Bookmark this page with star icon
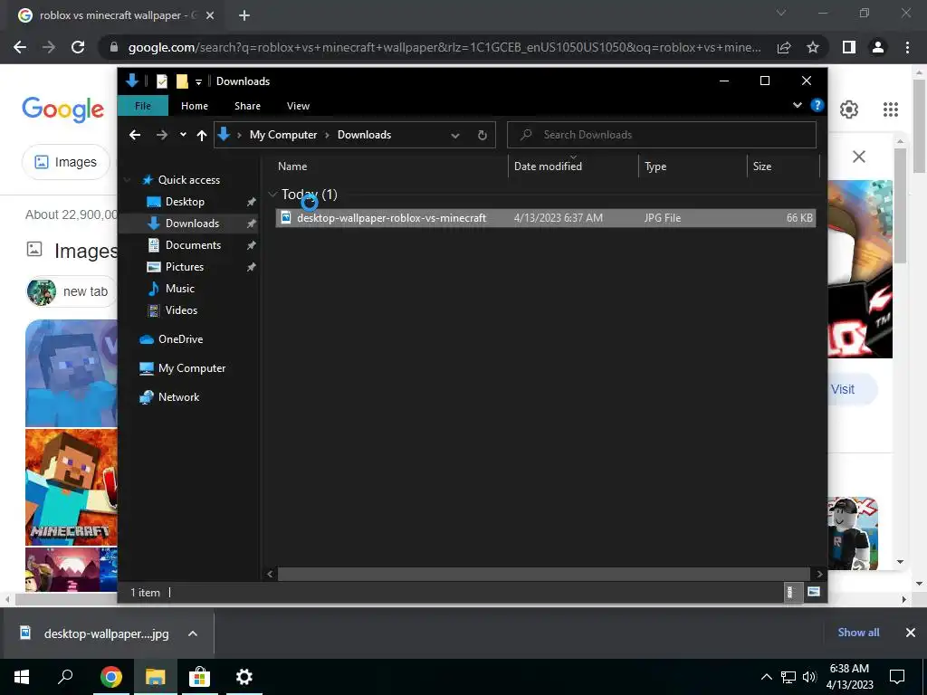927x695 pixels. (813, 47)
